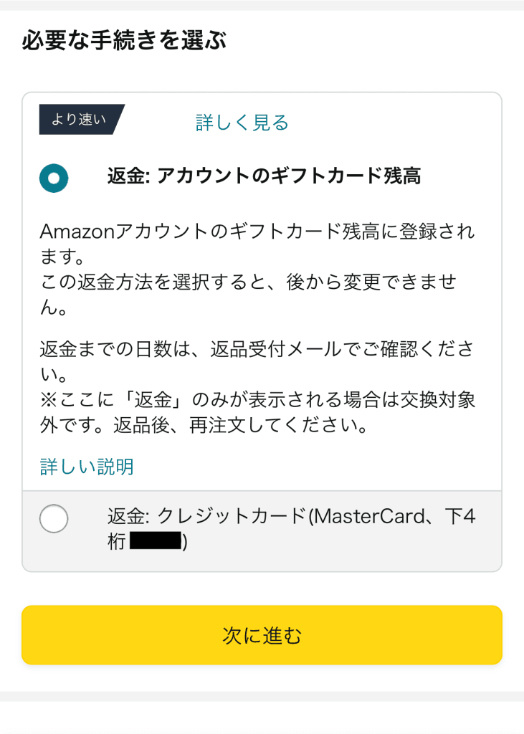Screen dimensions: 524x734
Task: Click the 詳しい説明 link
Action: tap(87, 467)
